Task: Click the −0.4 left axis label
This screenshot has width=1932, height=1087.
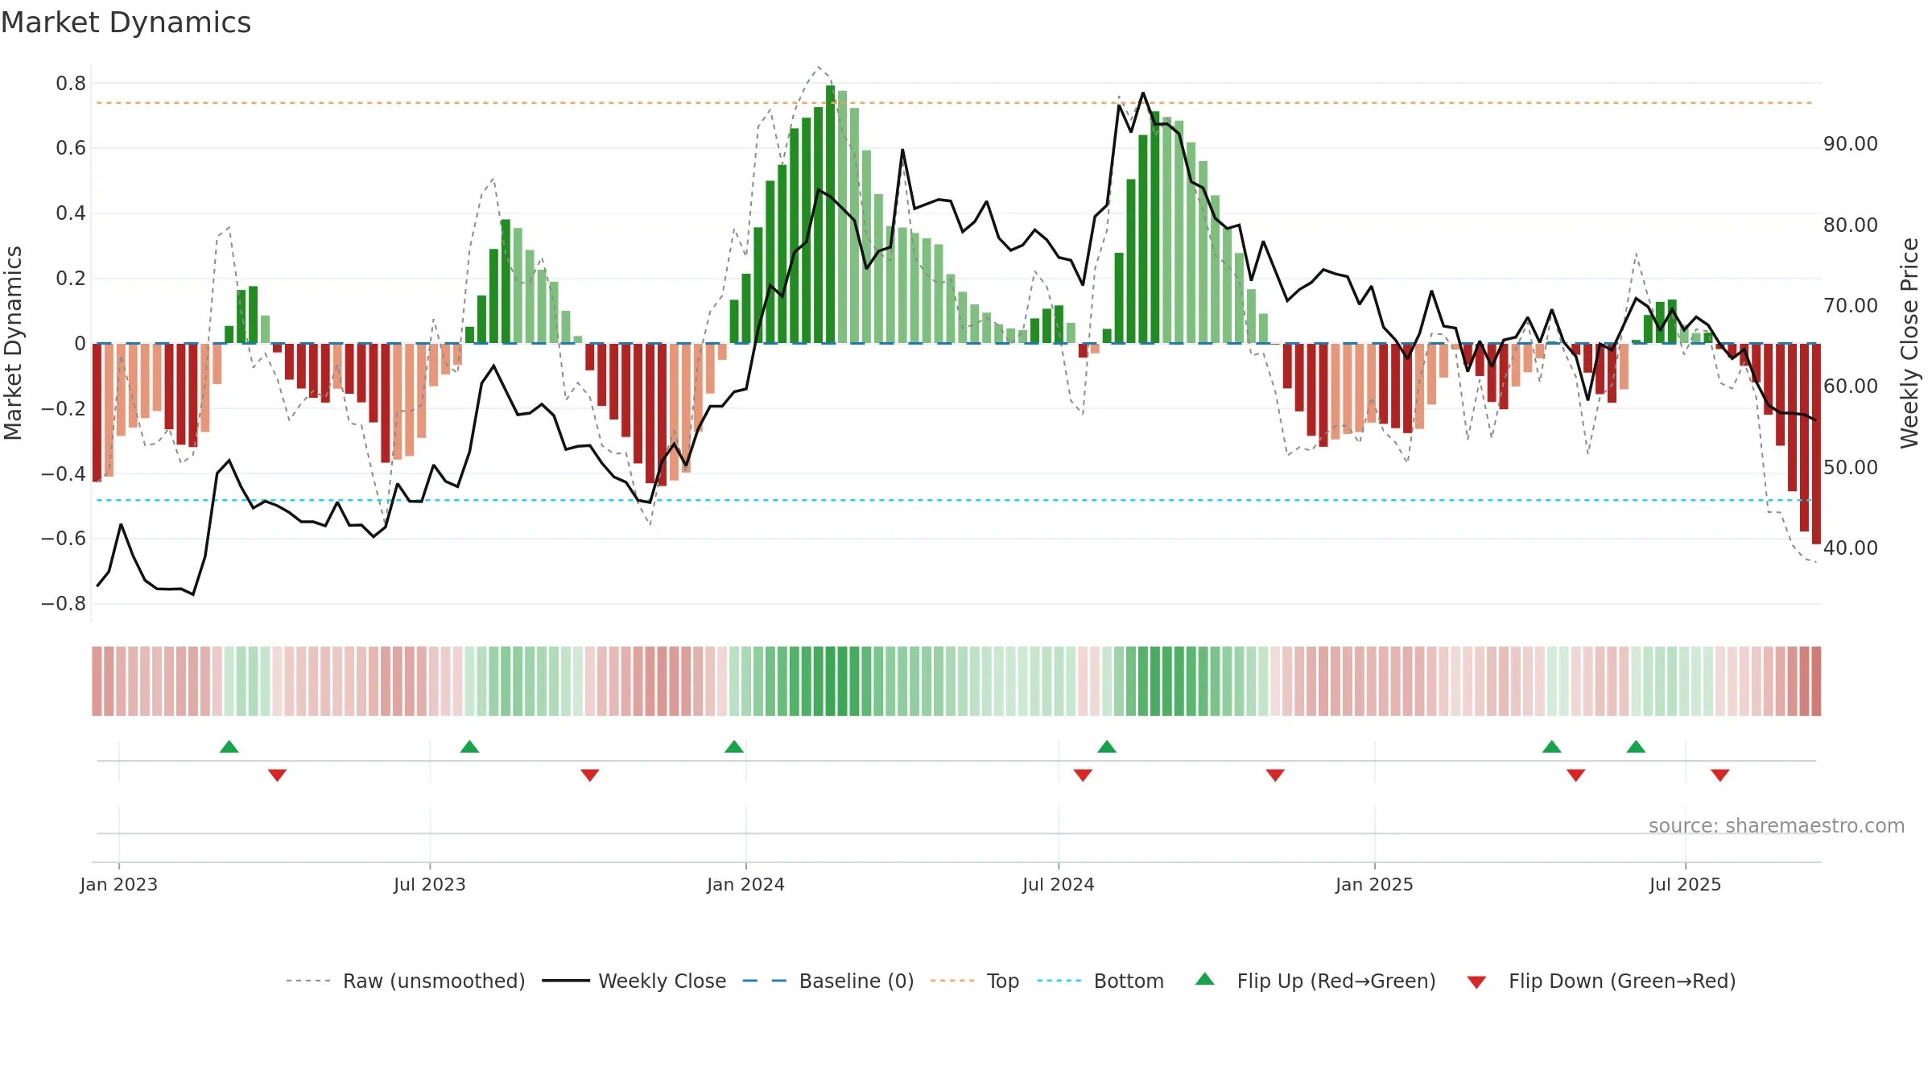Action: coord(64,473)
